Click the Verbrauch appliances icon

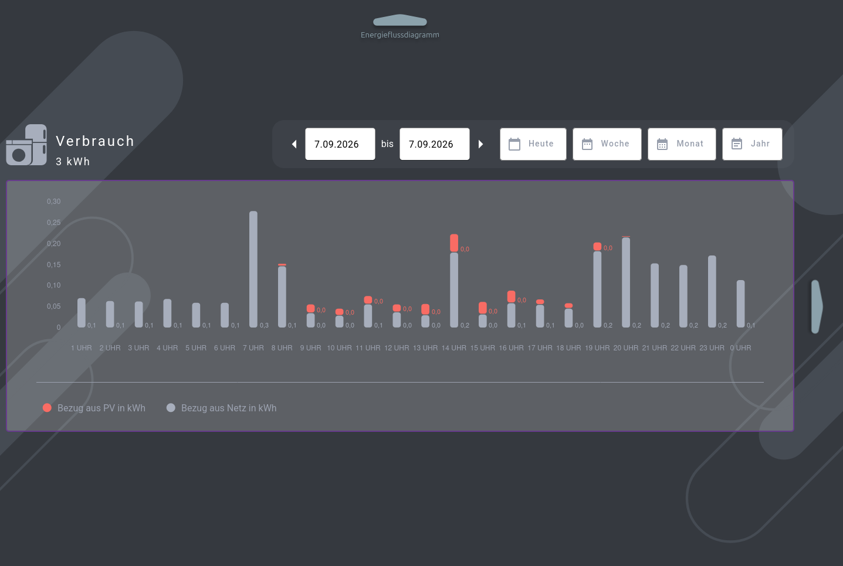[26, 145]
